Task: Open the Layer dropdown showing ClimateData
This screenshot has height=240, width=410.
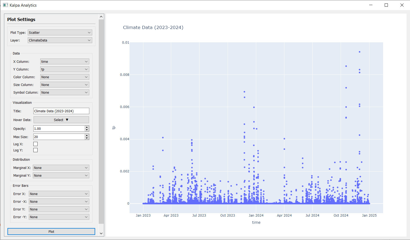Action: (60, 40)
